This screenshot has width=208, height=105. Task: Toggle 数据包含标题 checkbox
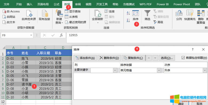coord(183,58)
